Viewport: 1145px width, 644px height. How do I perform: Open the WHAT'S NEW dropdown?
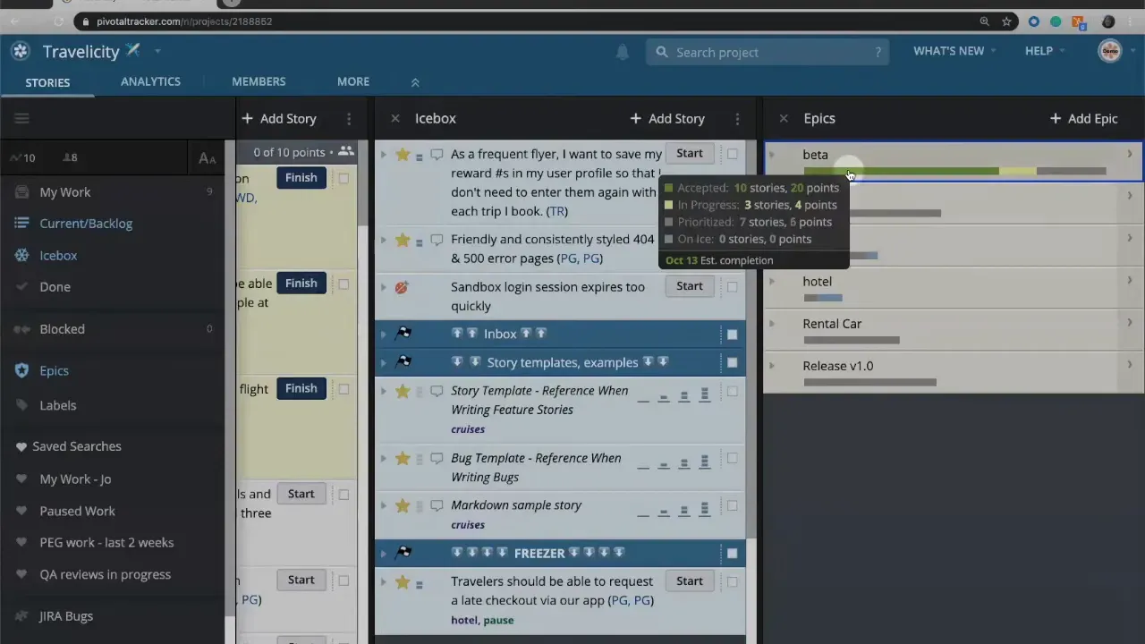point(954,51)
